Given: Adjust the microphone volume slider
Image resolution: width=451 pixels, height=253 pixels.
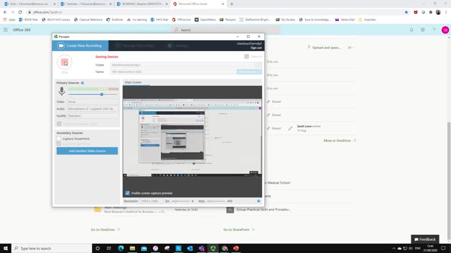Looking at the screenshot, I should (x=102, y=94).
